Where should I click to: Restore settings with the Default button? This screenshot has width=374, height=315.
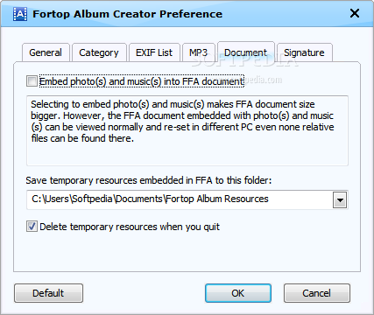click(48, 293)
